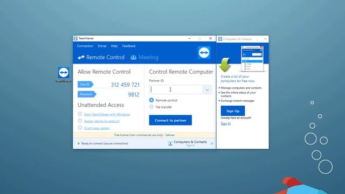Expand the Computers & Contacts double chevron

212,143
